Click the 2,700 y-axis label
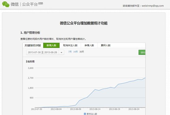Viewport: 170px width, 115px height. point(31,78)
